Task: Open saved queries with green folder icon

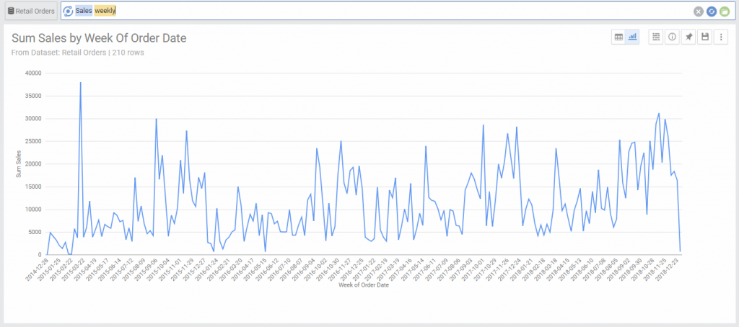Action: (724, 12)
